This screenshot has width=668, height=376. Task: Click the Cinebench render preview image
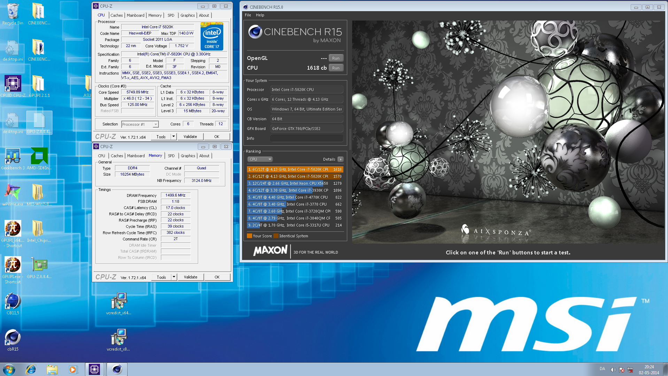click(508, 132)
